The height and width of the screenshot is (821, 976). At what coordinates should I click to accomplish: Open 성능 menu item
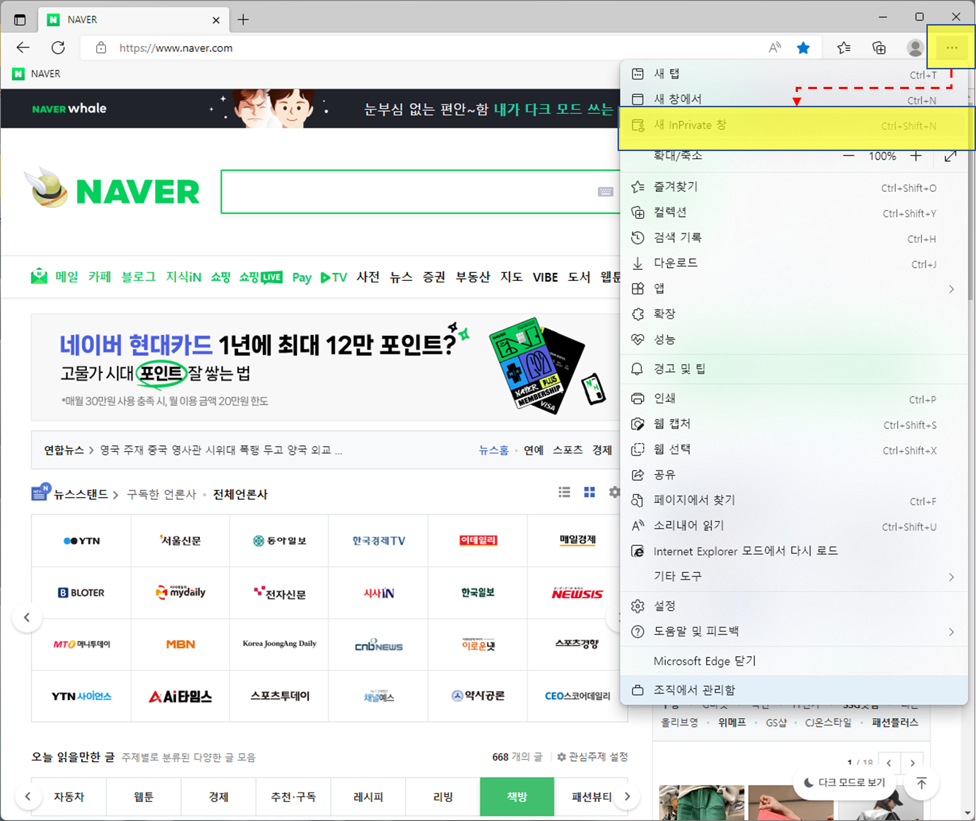click(x=794, y=339)
